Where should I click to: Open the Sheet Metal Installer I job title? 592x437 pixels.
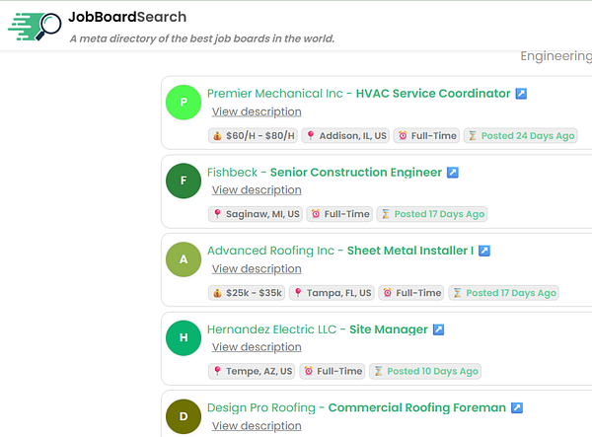(x=410, y=251)
